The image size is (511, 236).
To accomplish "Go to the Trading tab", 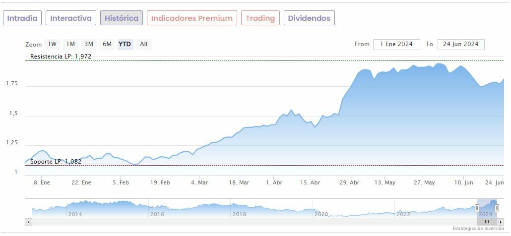I will 260,18.
